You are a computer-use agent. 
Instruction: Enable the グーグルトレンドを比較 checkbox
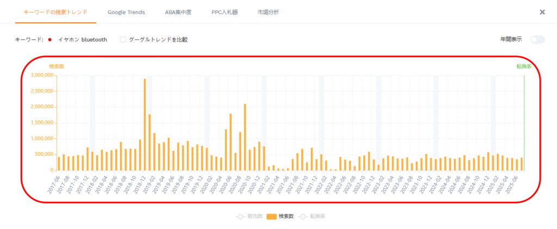(x=123, y=40)
